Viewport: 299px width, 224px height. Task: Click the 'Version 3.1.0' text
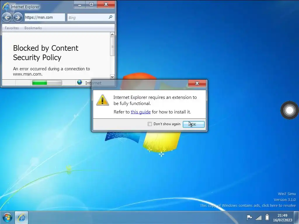[285, 199]
